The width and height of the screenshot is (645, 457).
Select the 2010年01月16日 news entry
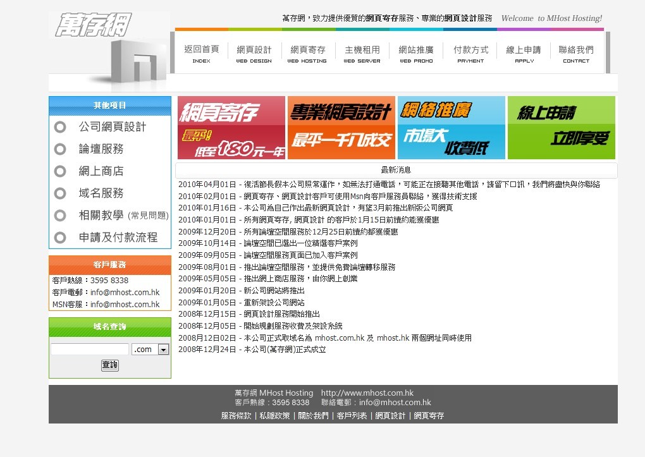[x=316, y=208]
